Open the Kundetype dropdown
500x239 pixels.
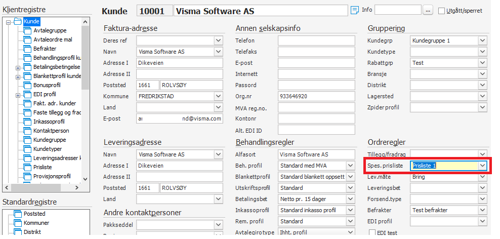point(482,52)
